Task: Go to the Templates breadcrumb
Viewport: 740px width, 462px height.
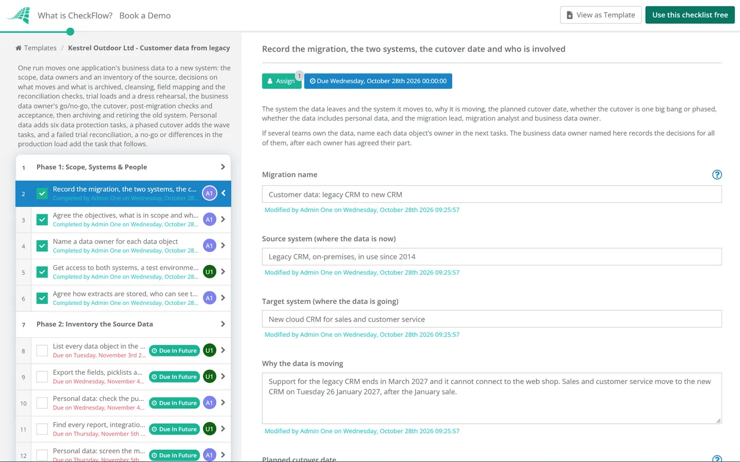Action: (40, 48)
